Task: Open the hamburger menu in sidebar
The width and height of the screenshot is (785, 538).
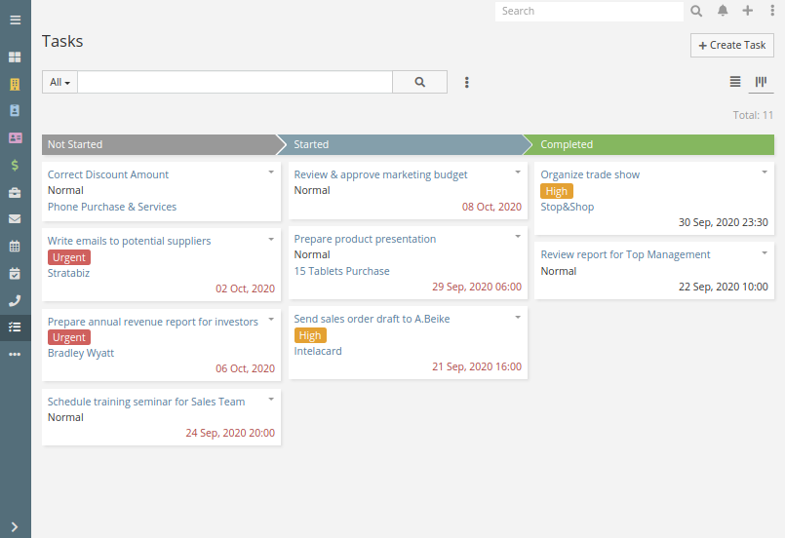Action: 15,20
